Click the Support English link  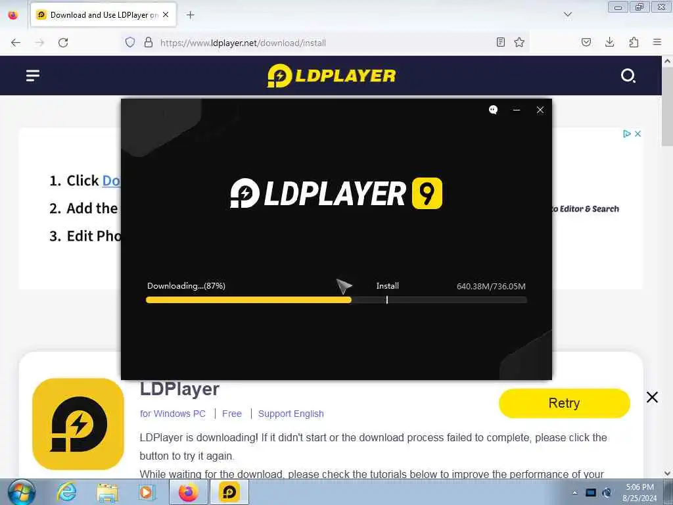click(x=290, y=414)
